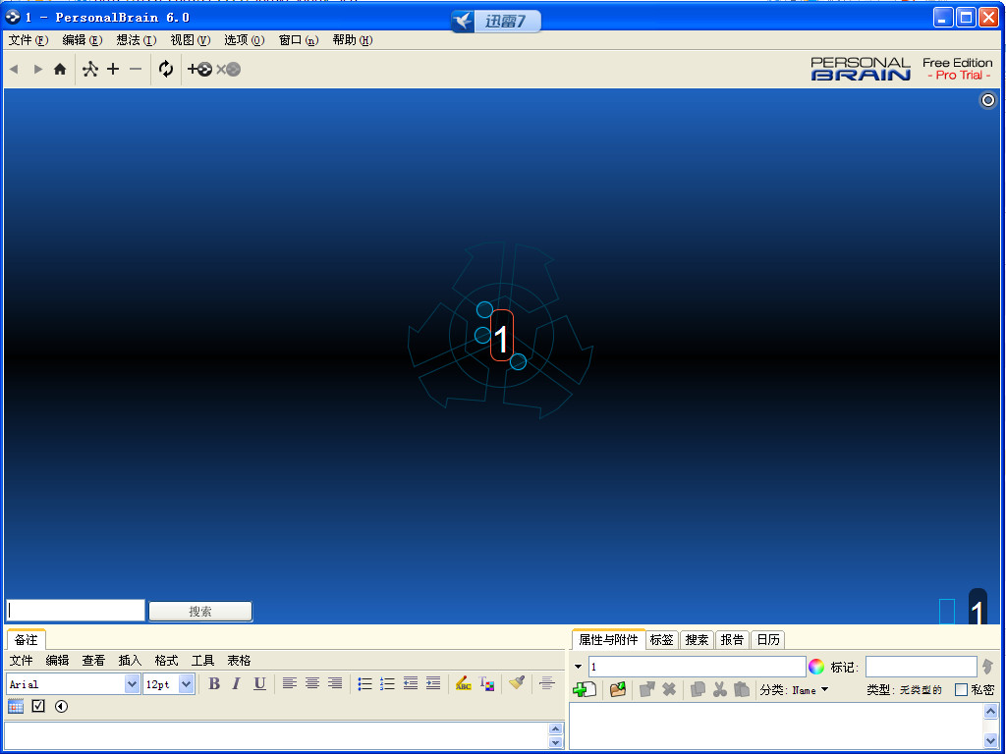Click the zoom in plus icon
This screenshot has width=1006, height=754.
tap(112, 69)
